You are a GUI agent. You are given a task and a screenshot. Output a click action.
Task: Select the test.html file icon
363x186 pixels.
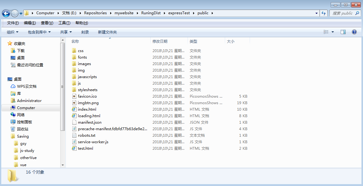(x=74, y=148)
